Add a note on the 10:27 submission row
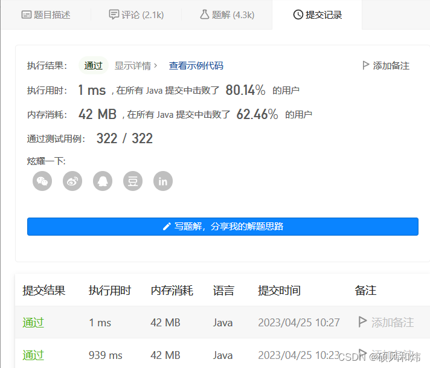 386,323
